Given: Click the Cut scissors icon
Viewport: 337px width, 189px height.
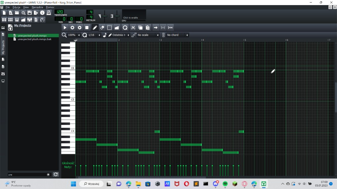Looking at the screenshot, I should tap(133, 28).
